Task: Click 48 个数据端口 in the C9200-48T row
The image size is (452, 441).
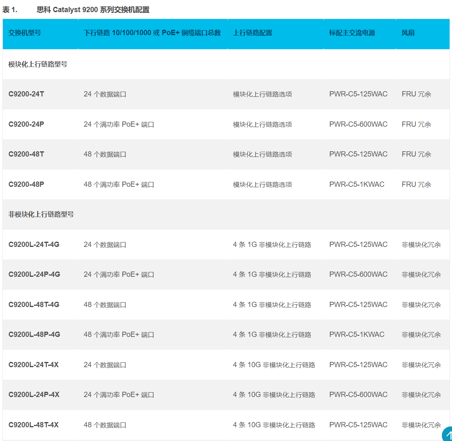Action: (x=105, y=154)
